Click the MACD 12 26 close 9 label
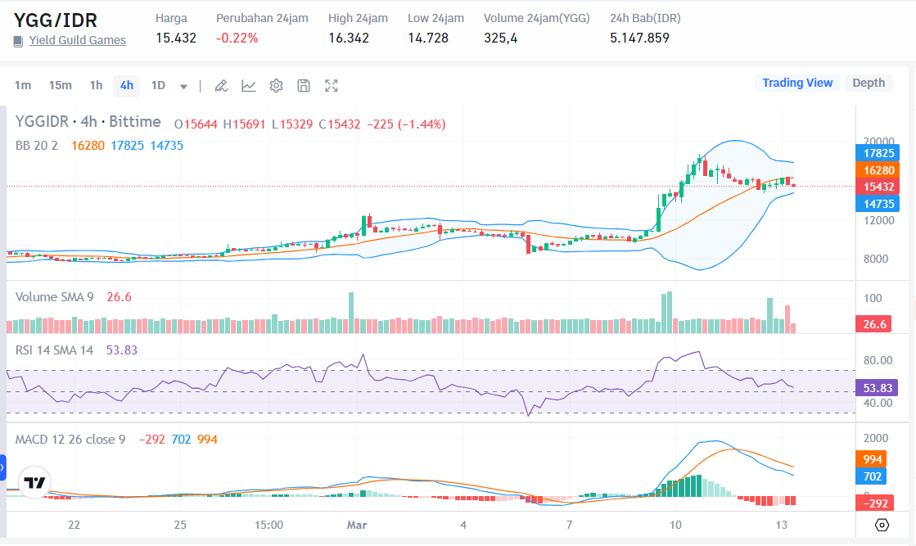 point(70,439)
